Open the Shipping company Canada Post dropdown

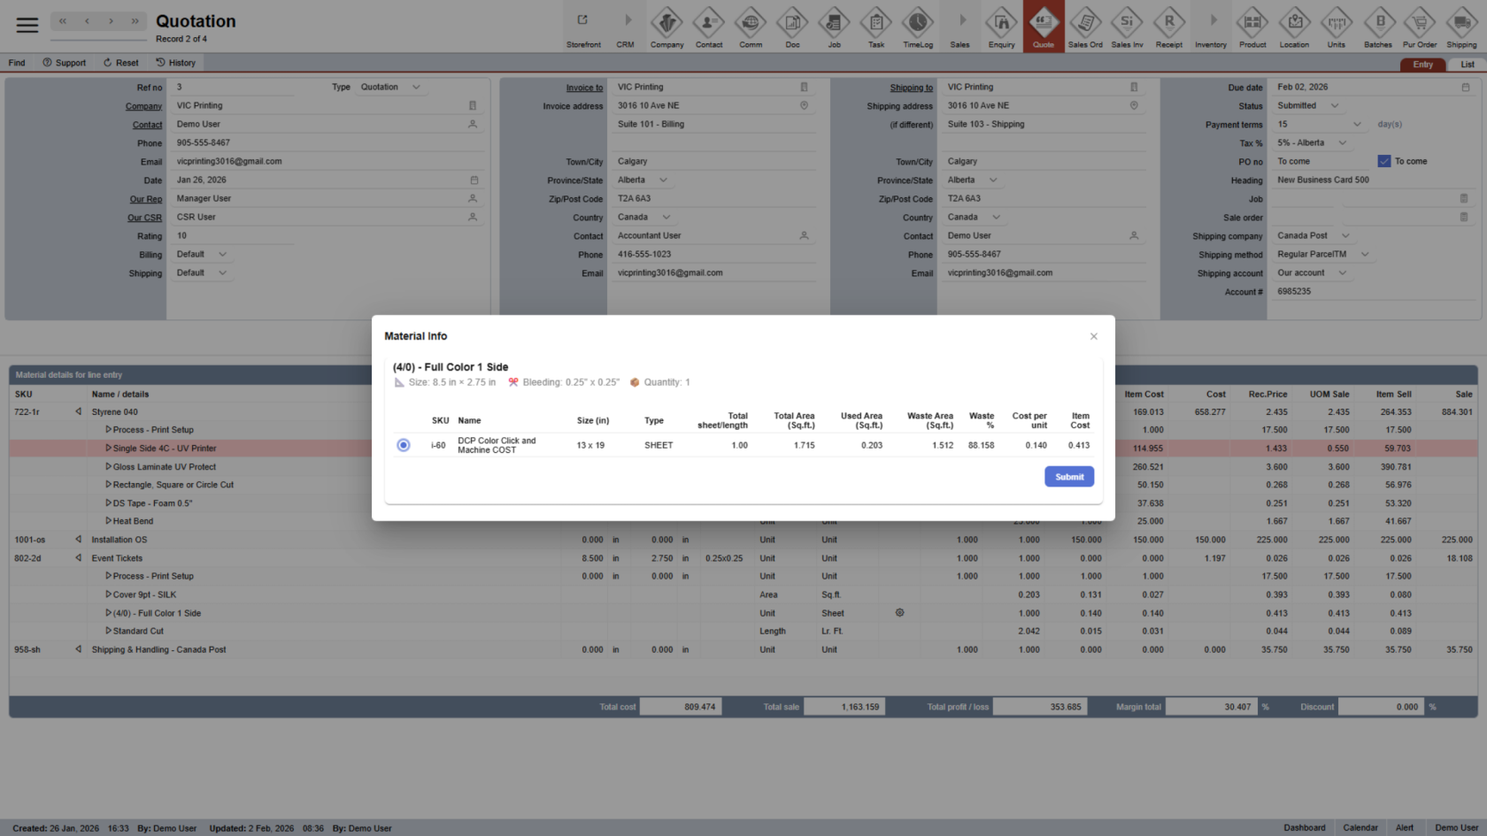(1345, 236)
